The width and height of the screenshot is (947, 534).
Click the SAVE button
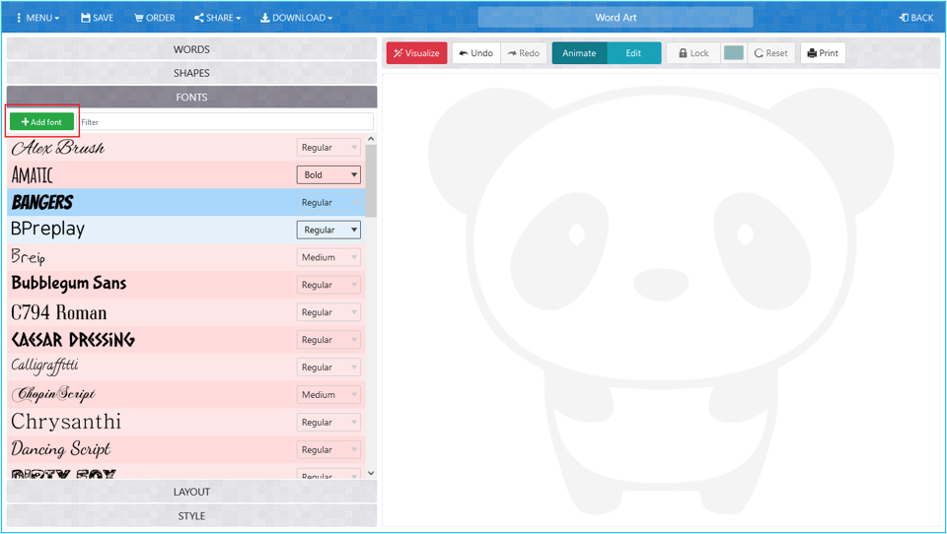[x=97, y=18]
